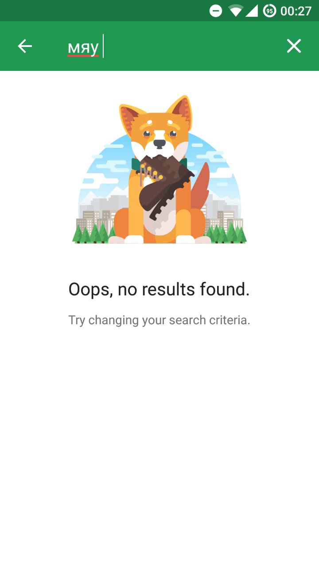Tap the dog's red-brown tail
The image size is (319, 567).
[201, 186]
